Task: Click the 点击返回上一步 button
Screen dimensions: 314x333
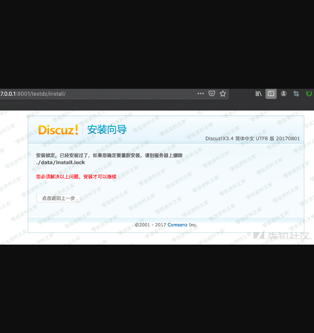Action: point(58,198)
